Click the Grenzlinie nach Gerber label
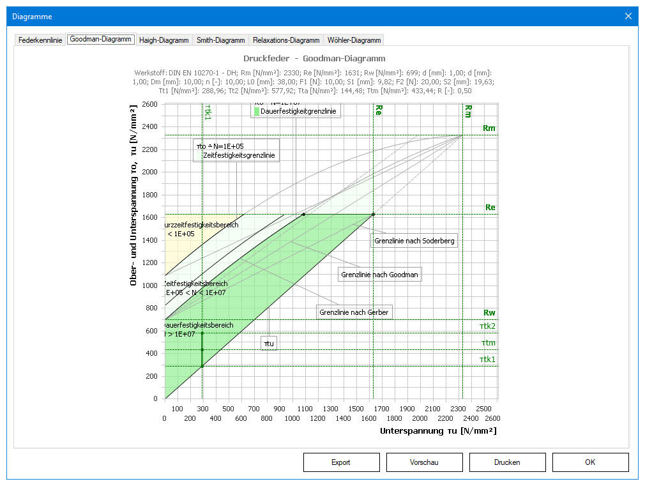Screen dimensions: 645x486 coord(354,312)
